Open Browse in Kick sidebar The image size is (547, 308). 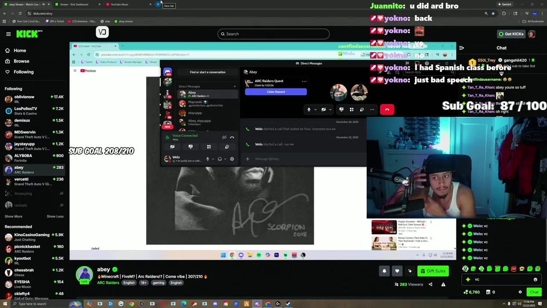point(21,61)
